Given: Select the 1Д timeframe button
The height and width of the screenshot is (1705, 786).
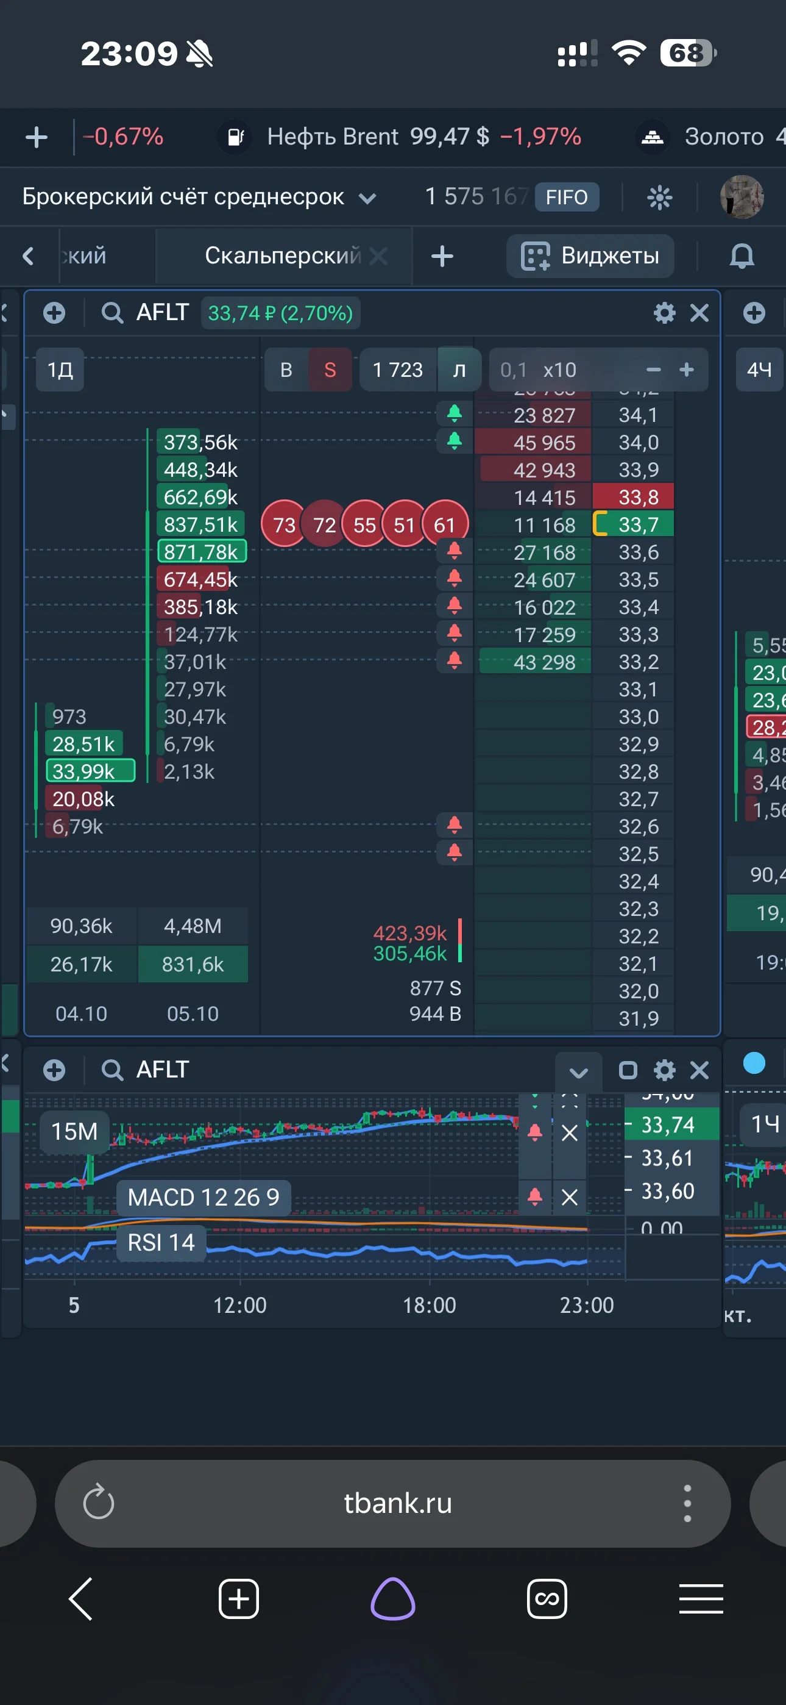Looking at the screenshot, I should pos(60,370).
